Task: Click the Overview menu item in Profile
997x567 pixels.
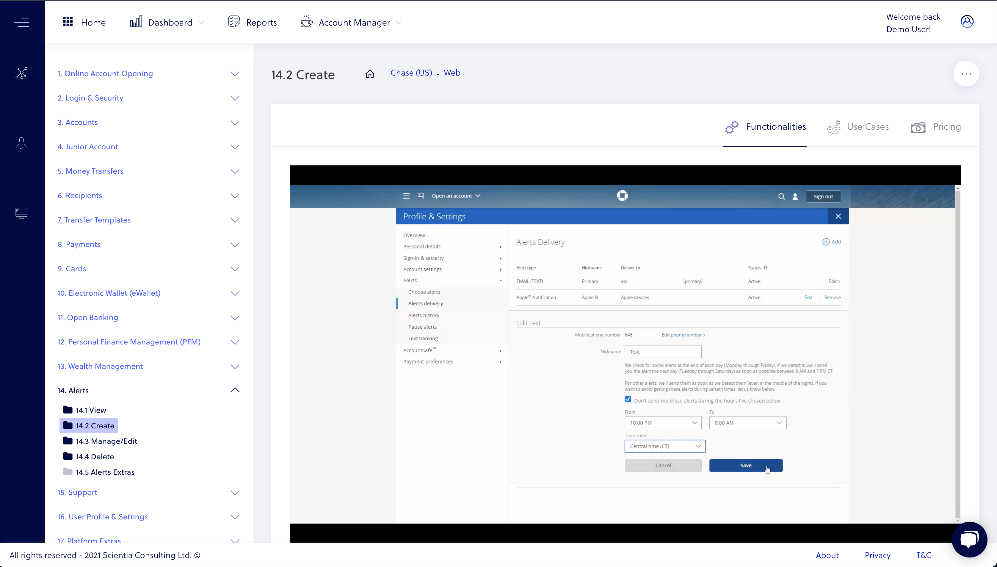Action: (x=414, y=235)
